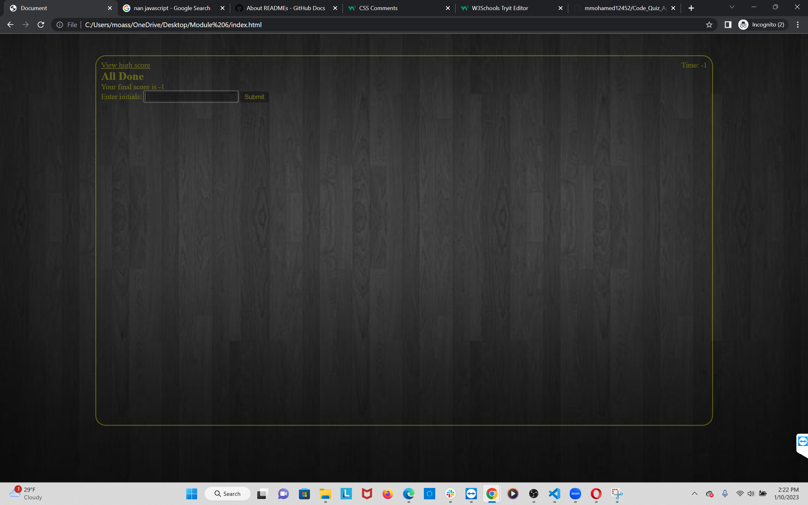Open the Windows Start menu
The height and width of the screenshot is (505, 808).
pos(192,493)
